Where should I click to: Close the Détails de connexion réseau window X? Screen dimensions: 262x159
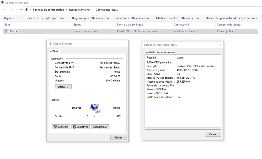220,45
